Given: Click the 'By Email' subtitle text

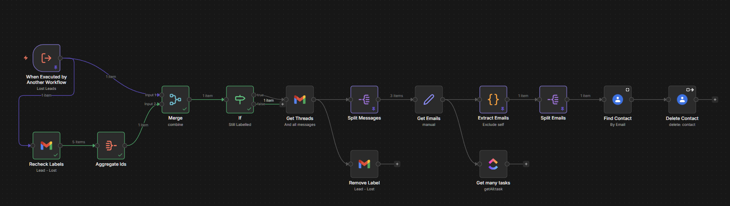Looking at the screenshot, I should pyautogui.click(x=618, y=125).
